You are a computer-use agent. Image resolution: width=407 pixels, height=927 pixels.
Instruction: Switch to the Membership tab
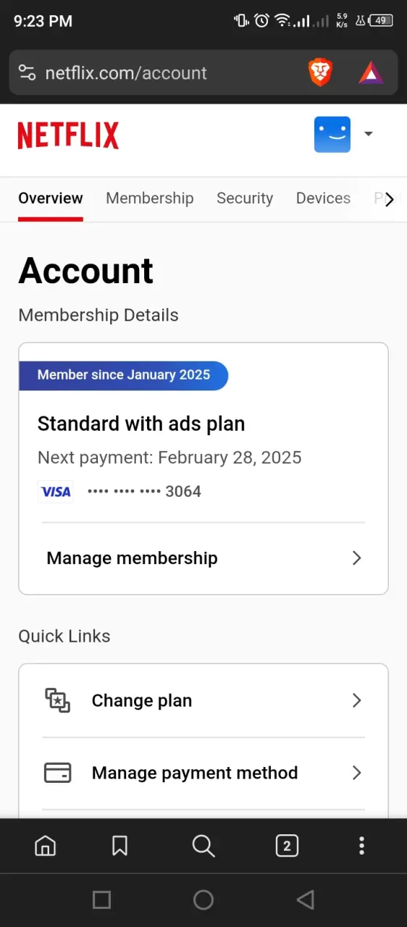(150, 198)
